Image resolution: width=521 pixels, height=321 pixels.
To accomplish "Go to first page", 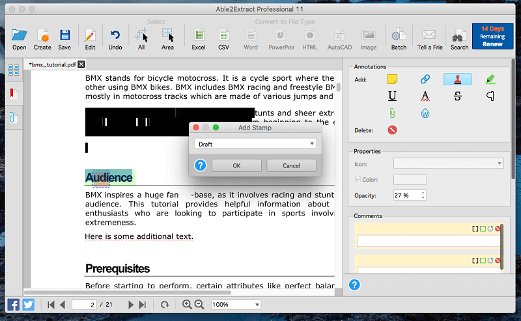I will [51, 304].
